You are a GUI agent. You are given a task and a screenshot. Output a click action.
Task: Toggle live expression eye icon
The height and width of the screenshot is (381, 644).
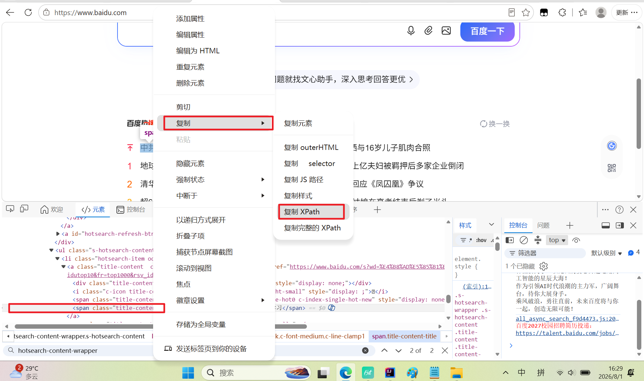click(576, 240)
